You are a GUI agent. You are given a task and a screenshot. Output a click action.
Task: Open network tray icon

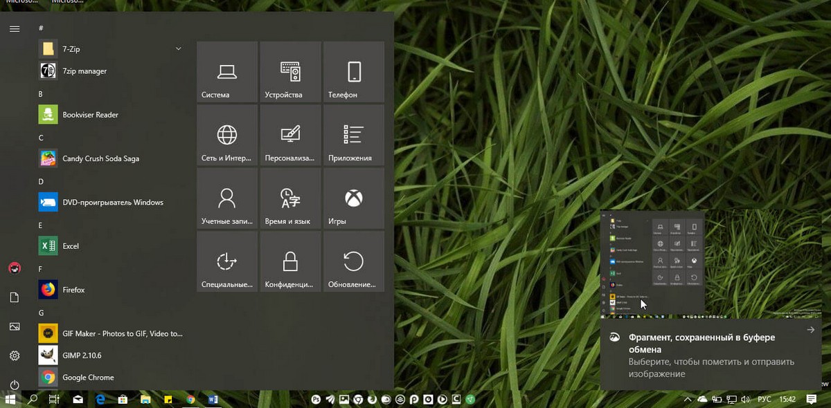pos(732,399)
